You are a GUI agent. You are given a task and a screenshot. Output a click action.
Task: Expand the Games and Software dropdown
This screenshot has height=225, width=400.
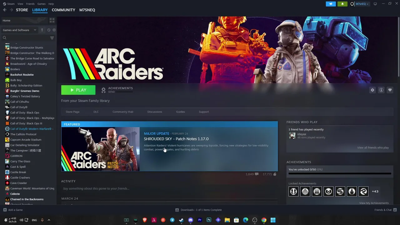[x=19, y=30]
